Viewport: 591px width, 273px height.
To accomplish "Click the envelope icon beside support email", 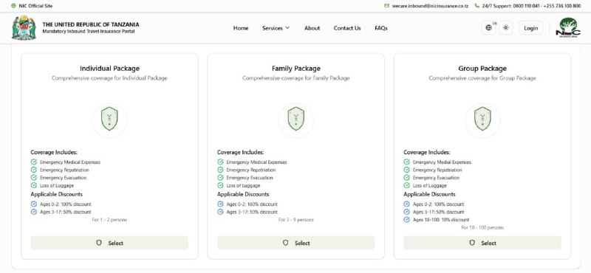I will click(x=386, y=6).
